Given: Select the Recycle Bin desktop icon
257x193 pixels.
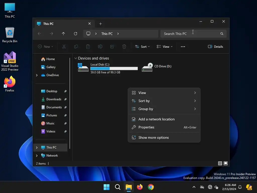Looking at the screenshot, I should tap(10, 35).
